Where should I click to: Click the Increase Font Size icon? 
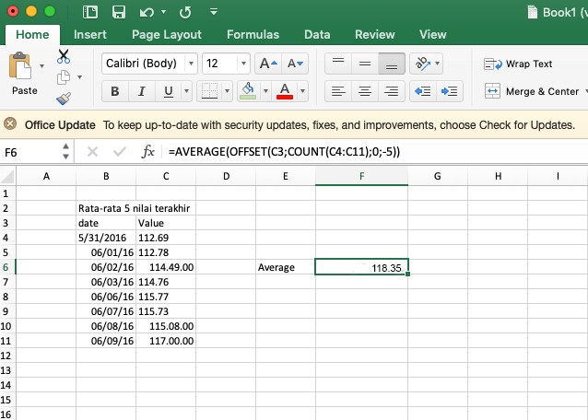tap(266, 64)
